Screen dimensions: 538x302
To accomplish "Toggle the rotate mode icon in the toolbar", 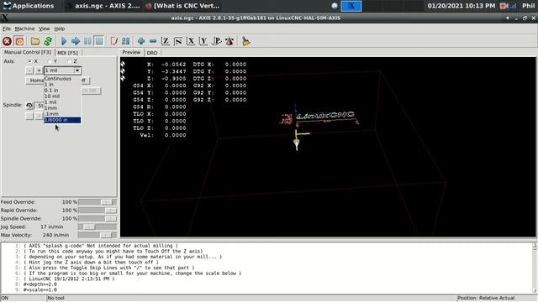I will tap(229, 41).
